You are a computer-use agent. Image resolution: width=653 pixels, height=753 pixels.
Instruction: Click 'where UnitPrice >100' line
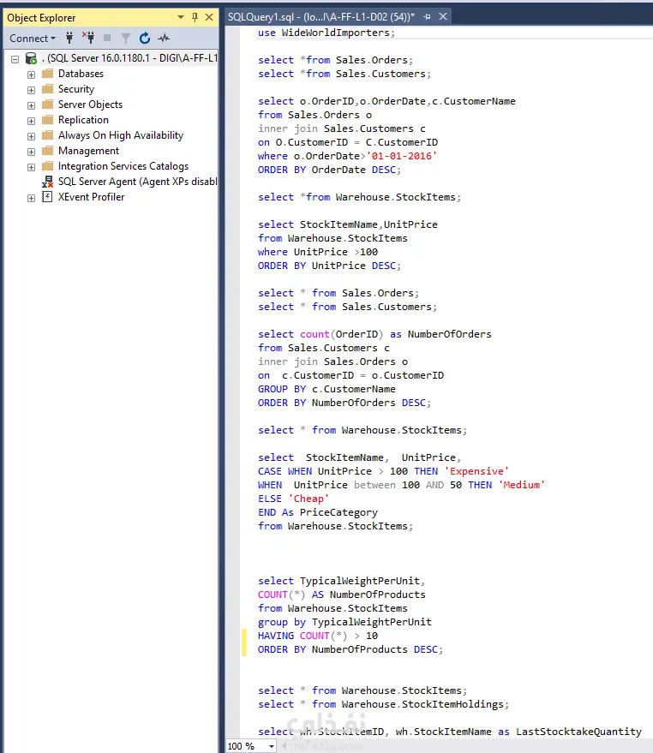[318, 252]
